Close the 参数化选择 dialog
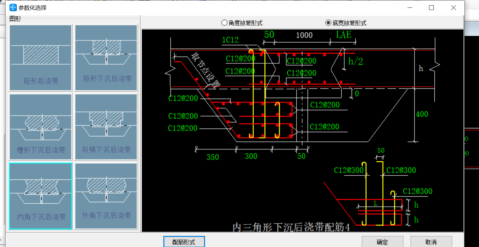This screenshot has height=247, width=479. click(453, 7)
